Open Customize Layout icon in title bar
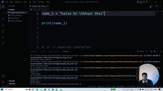 point(147,2)
